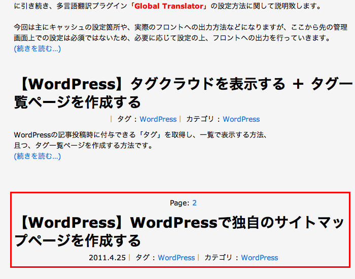Click the paragraph starting 今回は主にキャッシュの設定箇所
Image resolution: width=355 pixels, height=279 pixels.
tap(181, 32)
